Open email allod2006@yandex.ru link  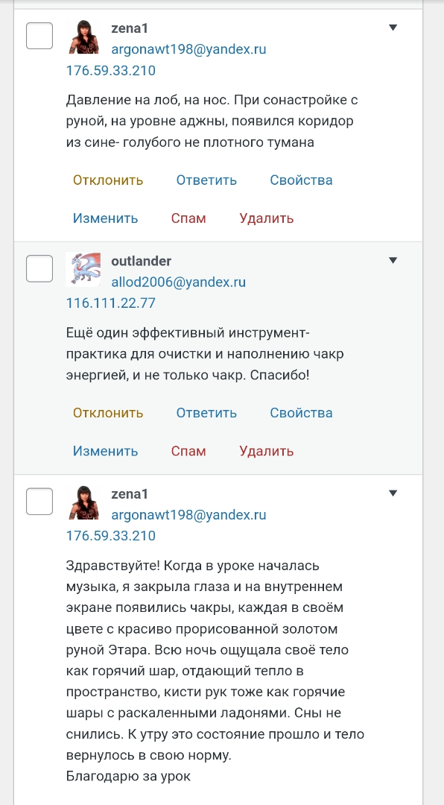tap(179, 282)
